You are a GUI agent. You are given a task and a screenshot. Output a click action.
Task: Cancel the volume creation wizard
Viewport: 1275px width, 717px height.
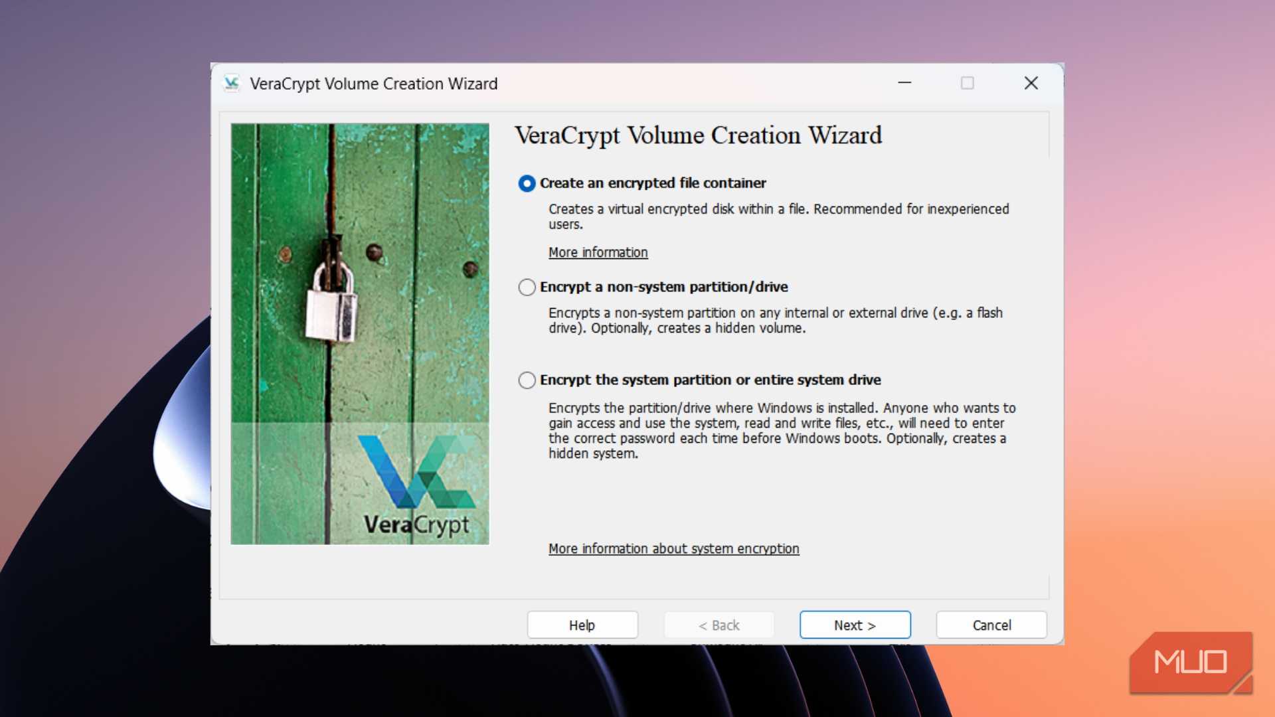pos(991,625)
